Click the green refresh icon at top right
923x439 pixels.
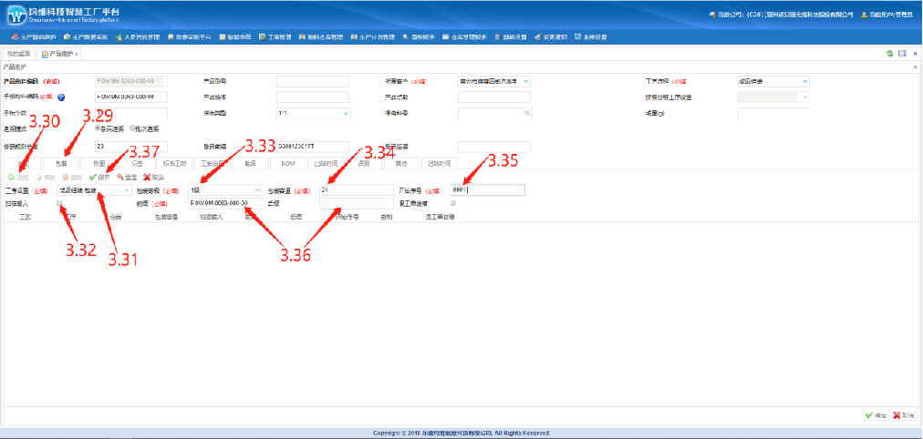pos(889,54)
